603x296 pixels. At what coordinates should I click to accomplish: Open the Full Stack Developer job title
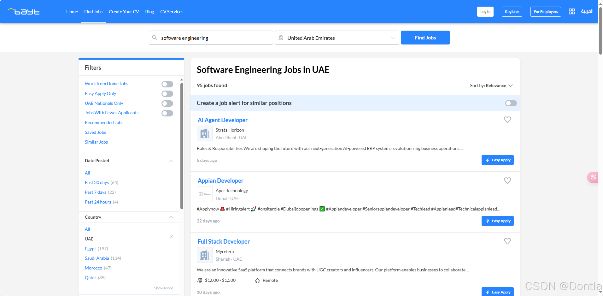coord(224,241)
